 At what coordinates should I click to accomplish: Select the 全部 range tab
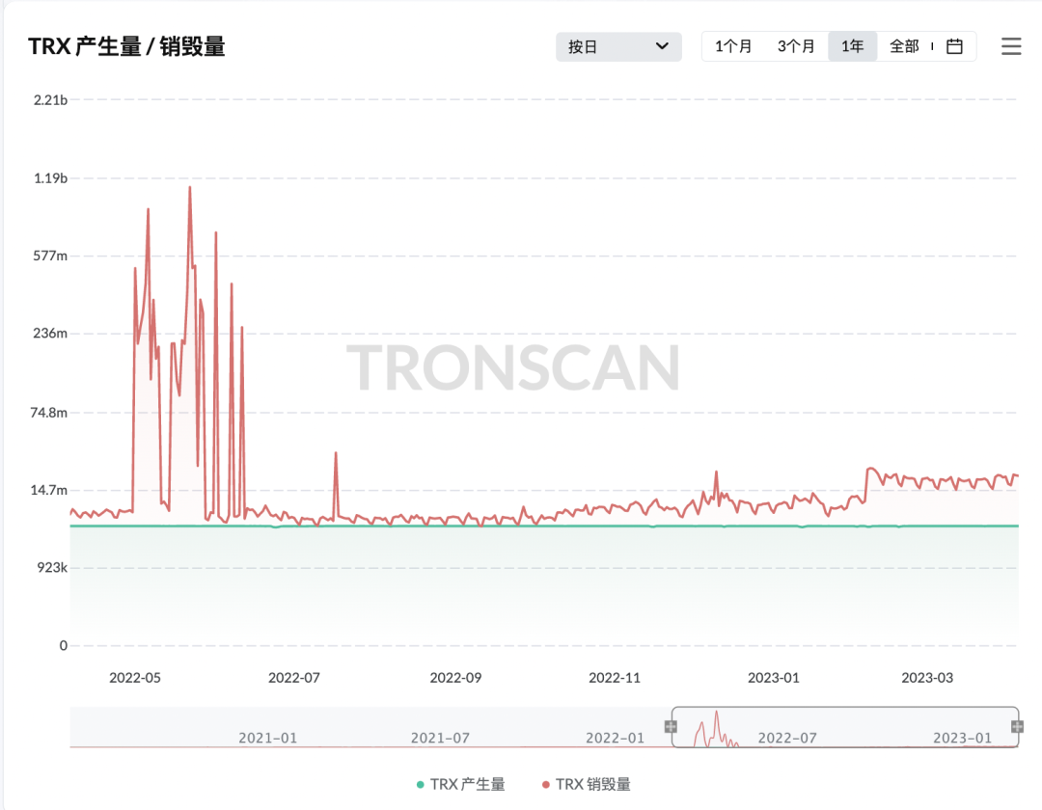coord(904,46)
